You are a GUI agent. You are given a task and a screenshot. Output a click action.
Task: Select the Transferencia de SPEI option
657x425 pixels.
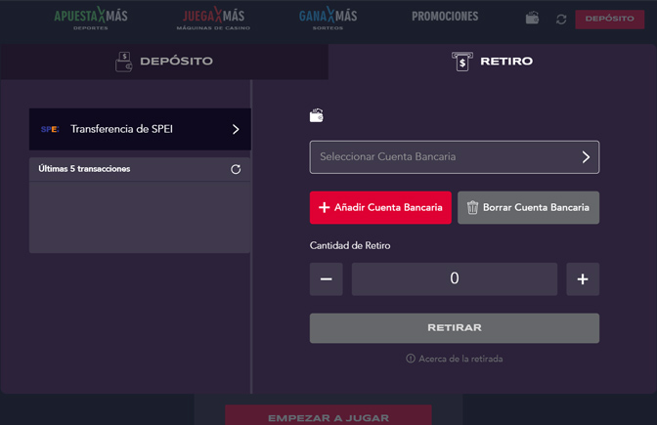tap(140, 129)
